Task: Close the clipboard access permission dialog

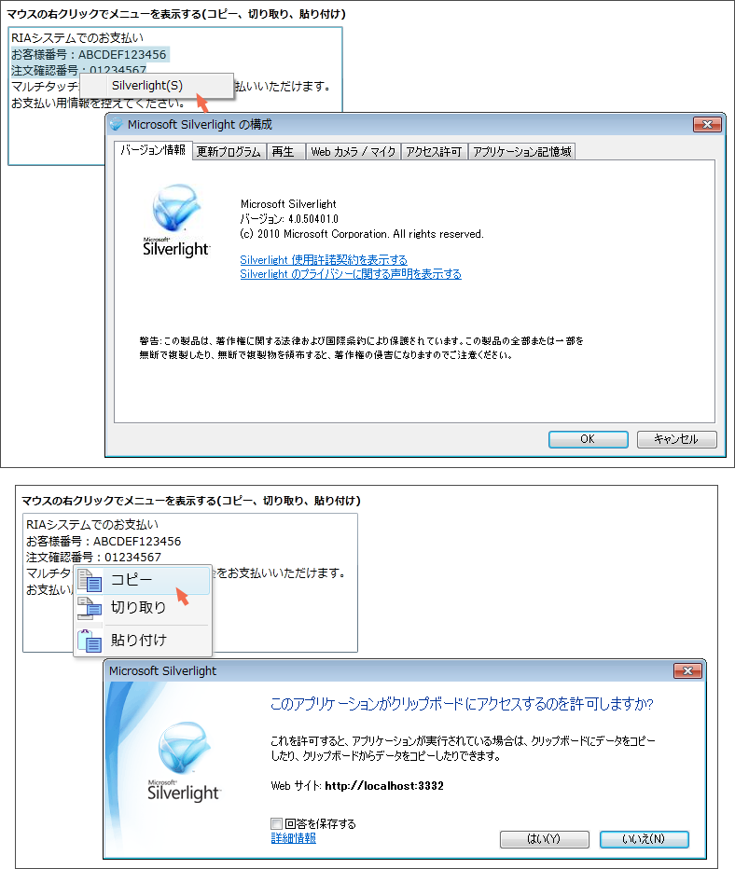Action: pos(687,670)
